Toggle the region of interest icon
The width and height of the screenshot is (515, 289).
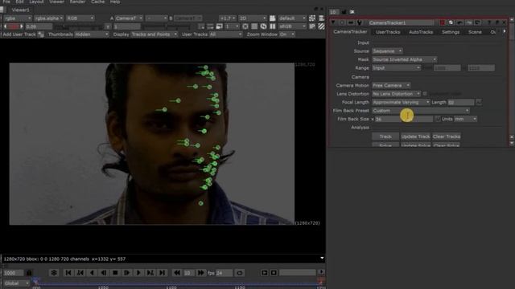tap(245, 26)
